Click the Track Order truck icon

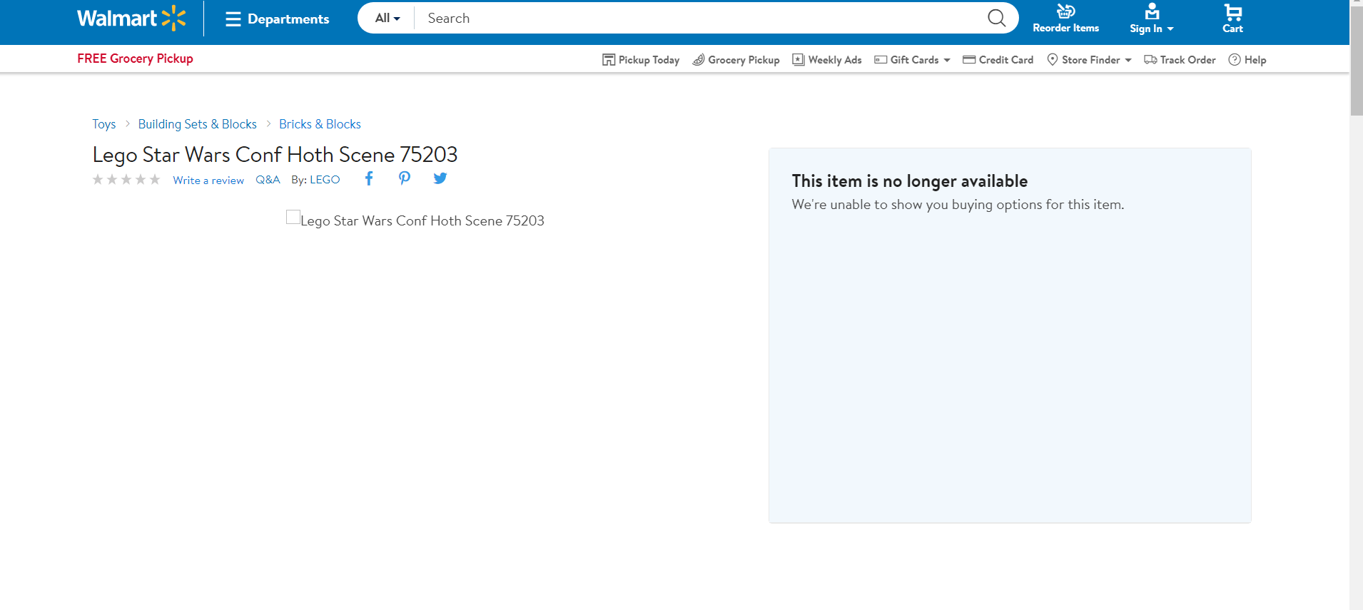(x=1150, y=60)
